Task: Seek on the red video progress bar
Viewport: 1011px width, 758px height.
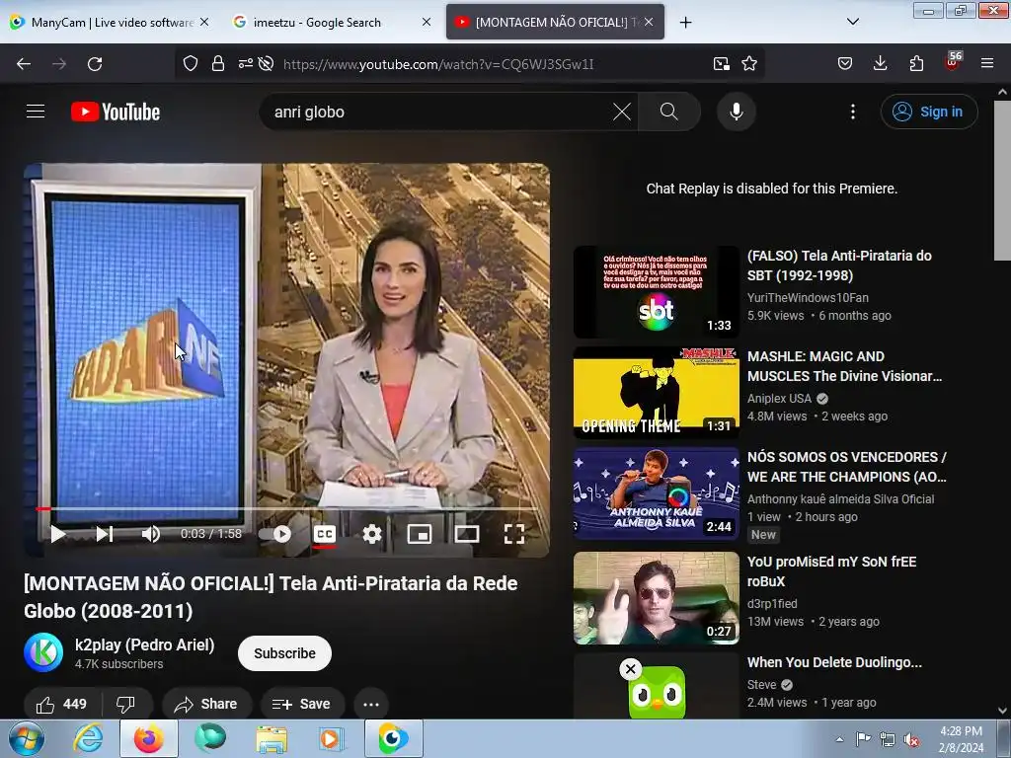Action: (286, 509)
